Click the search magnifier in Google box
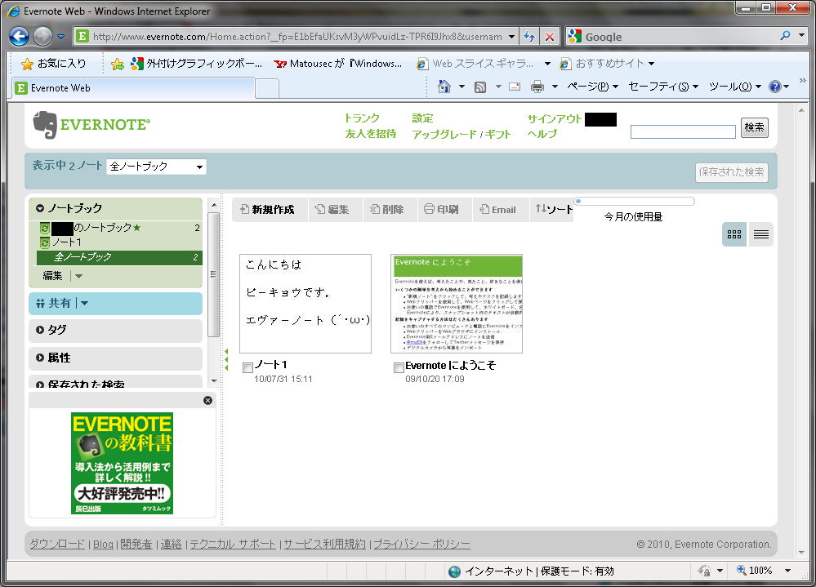Image resolution: width=816 pixels, height=587 pixels. 785,35
